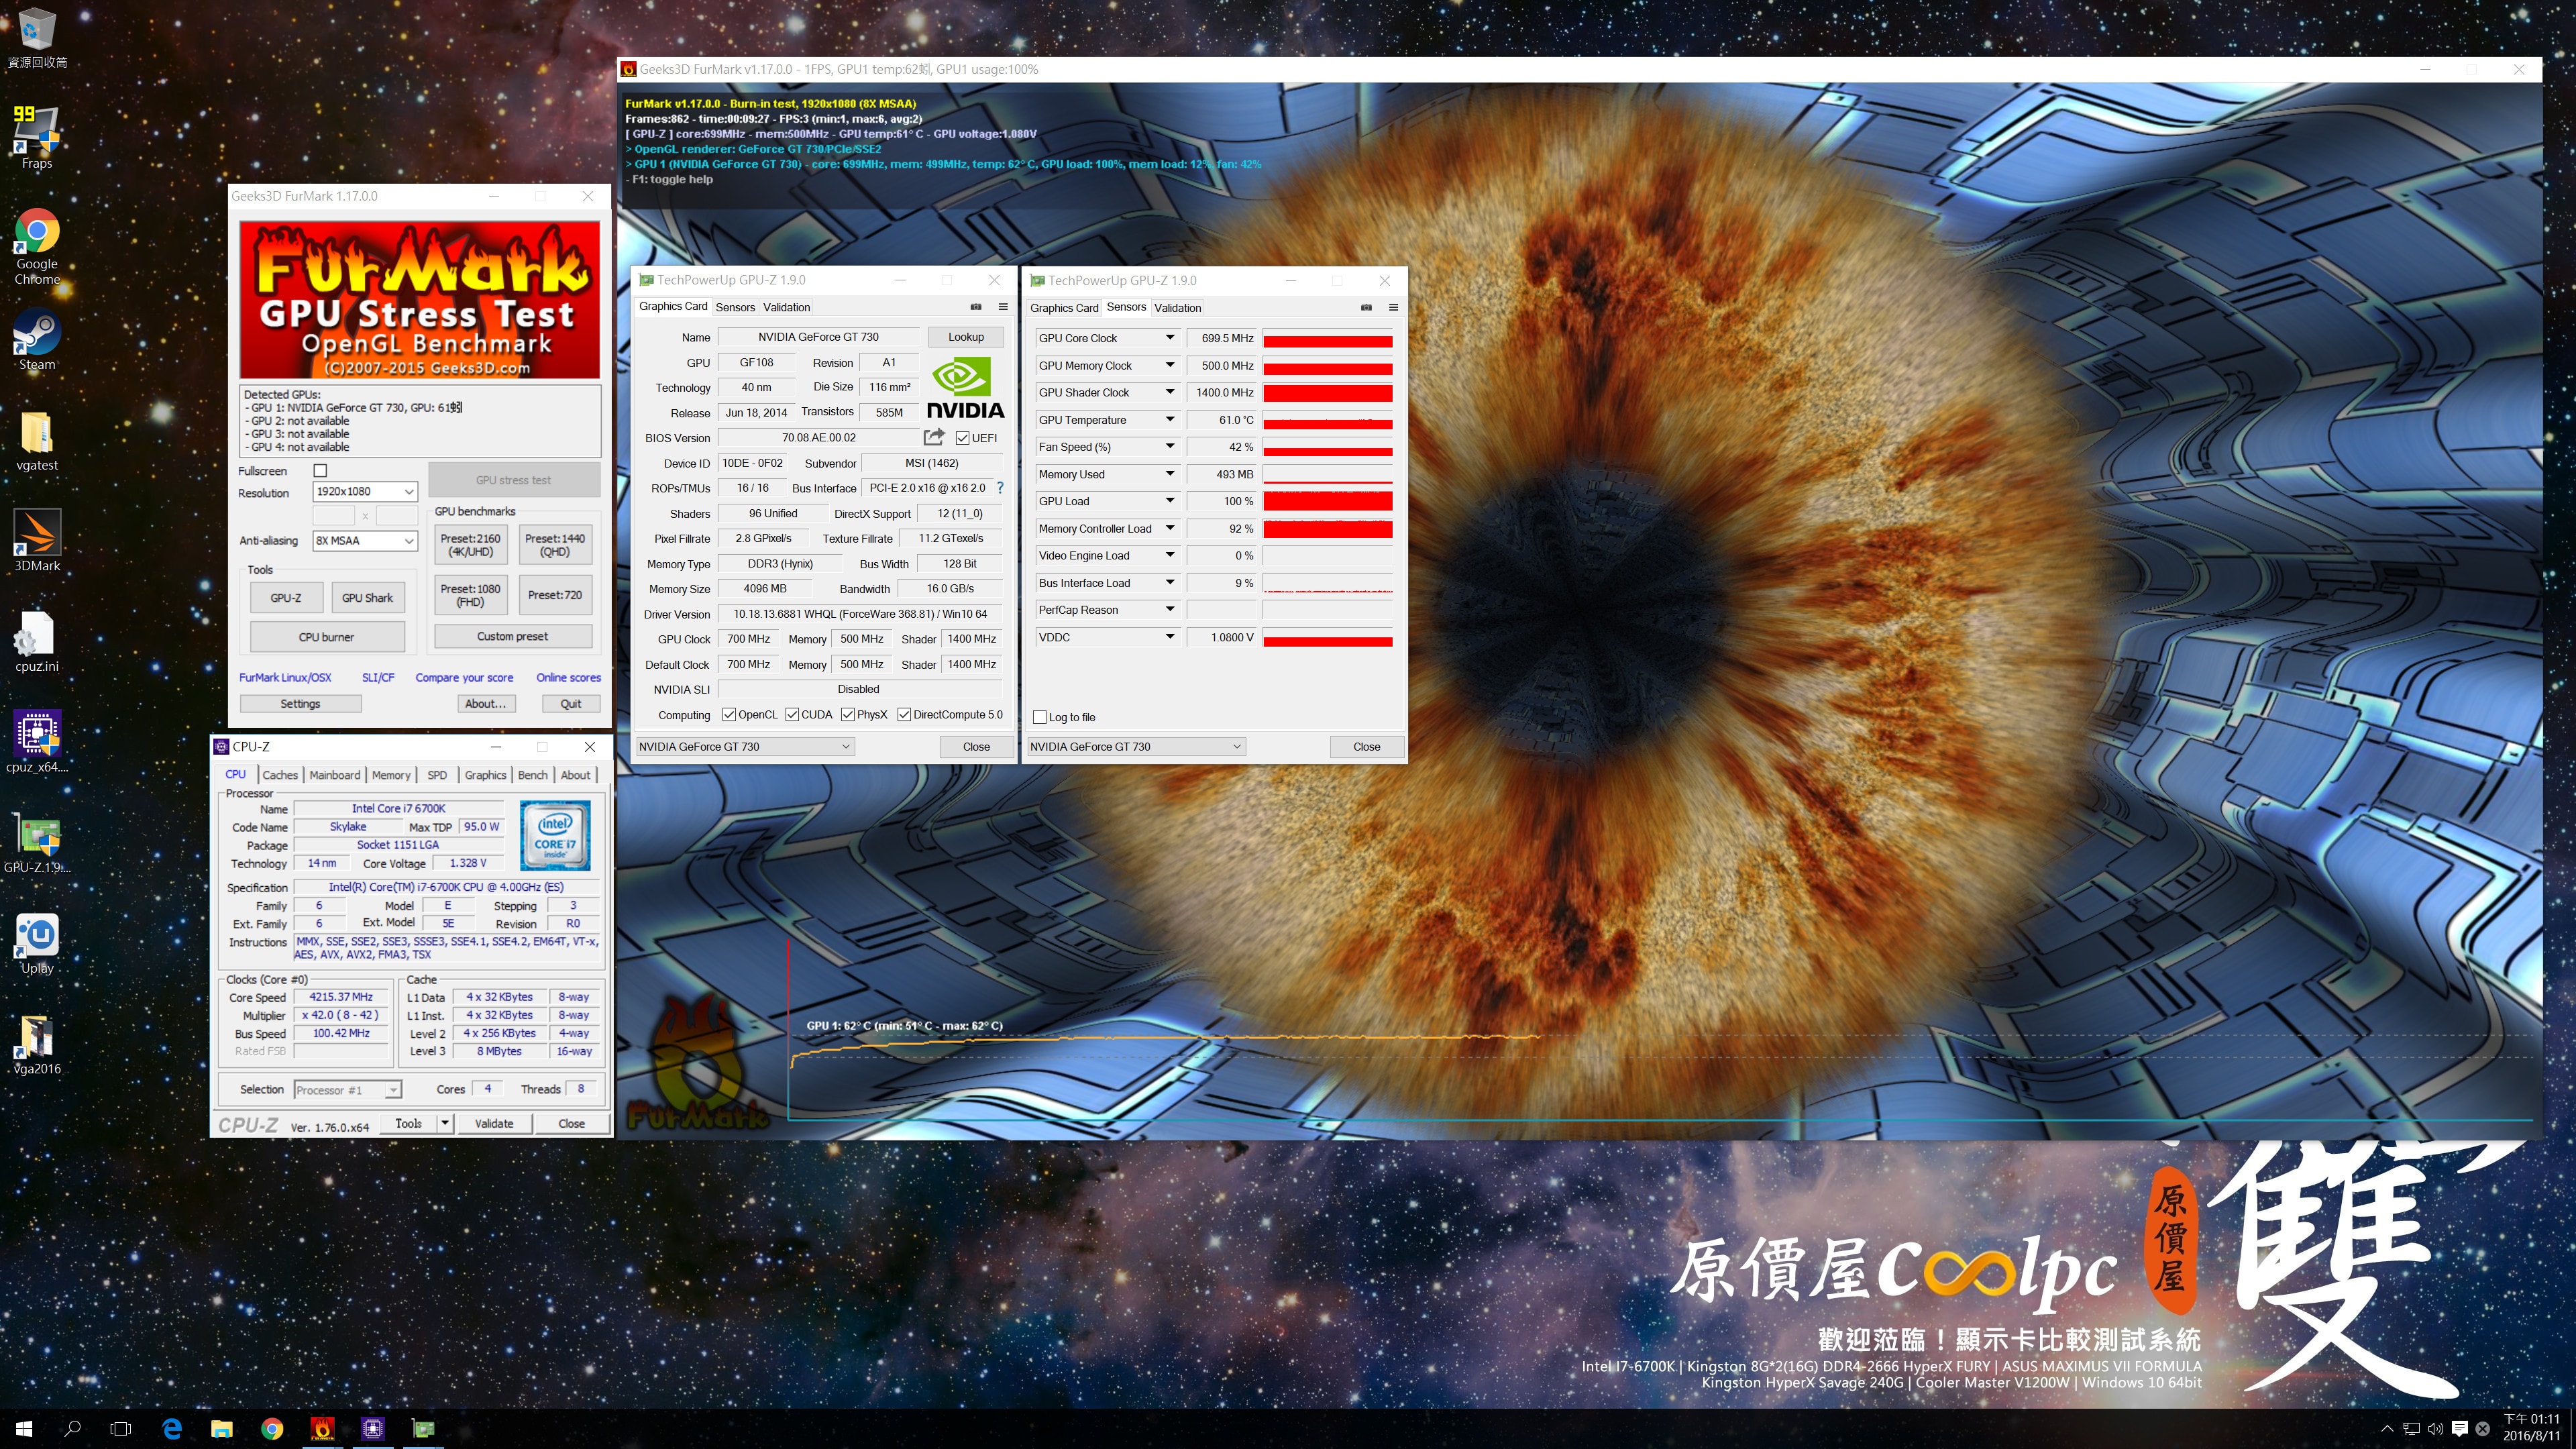Open the SPD tab in CPU-Z
The height and width of the screenshot is (1449, 2576).
coord(437,775)
